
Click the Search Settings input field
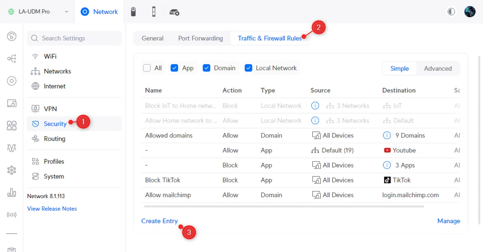[75, 38]
